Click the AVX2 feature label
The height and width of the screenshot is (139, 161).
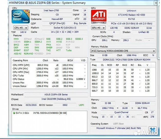59,42
